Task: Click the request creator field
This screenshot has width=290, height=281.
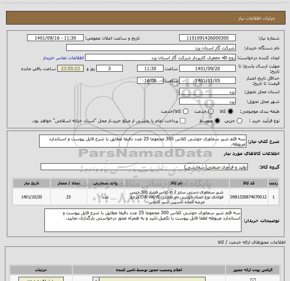Action: 160,57
